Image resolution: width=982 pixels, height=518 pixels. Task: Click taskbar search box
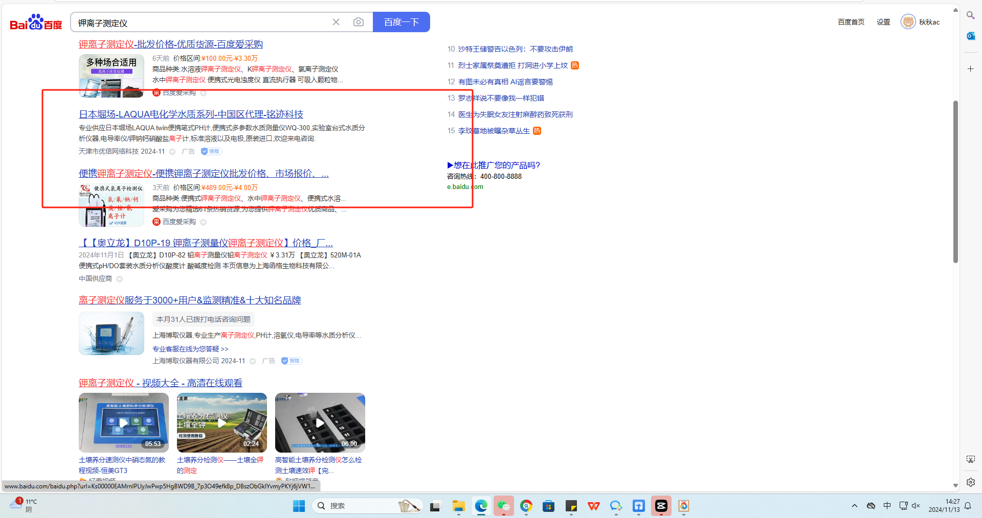[367, 506]
